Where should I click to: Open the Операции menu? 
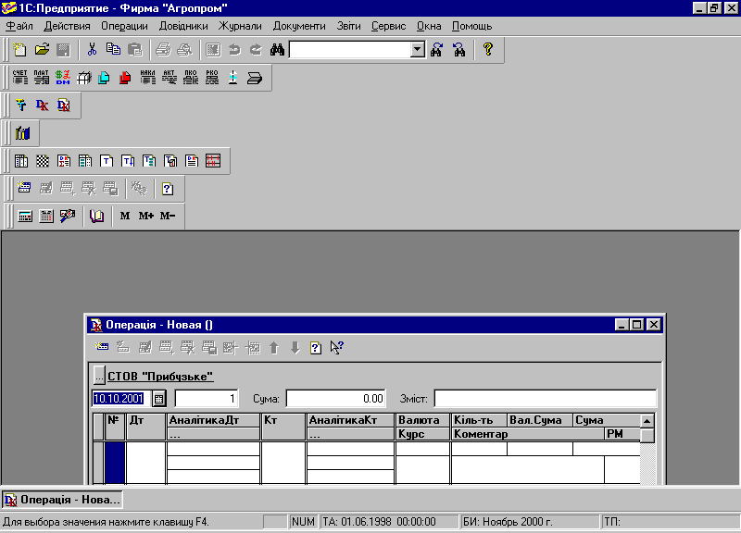(x=124, y=26)
